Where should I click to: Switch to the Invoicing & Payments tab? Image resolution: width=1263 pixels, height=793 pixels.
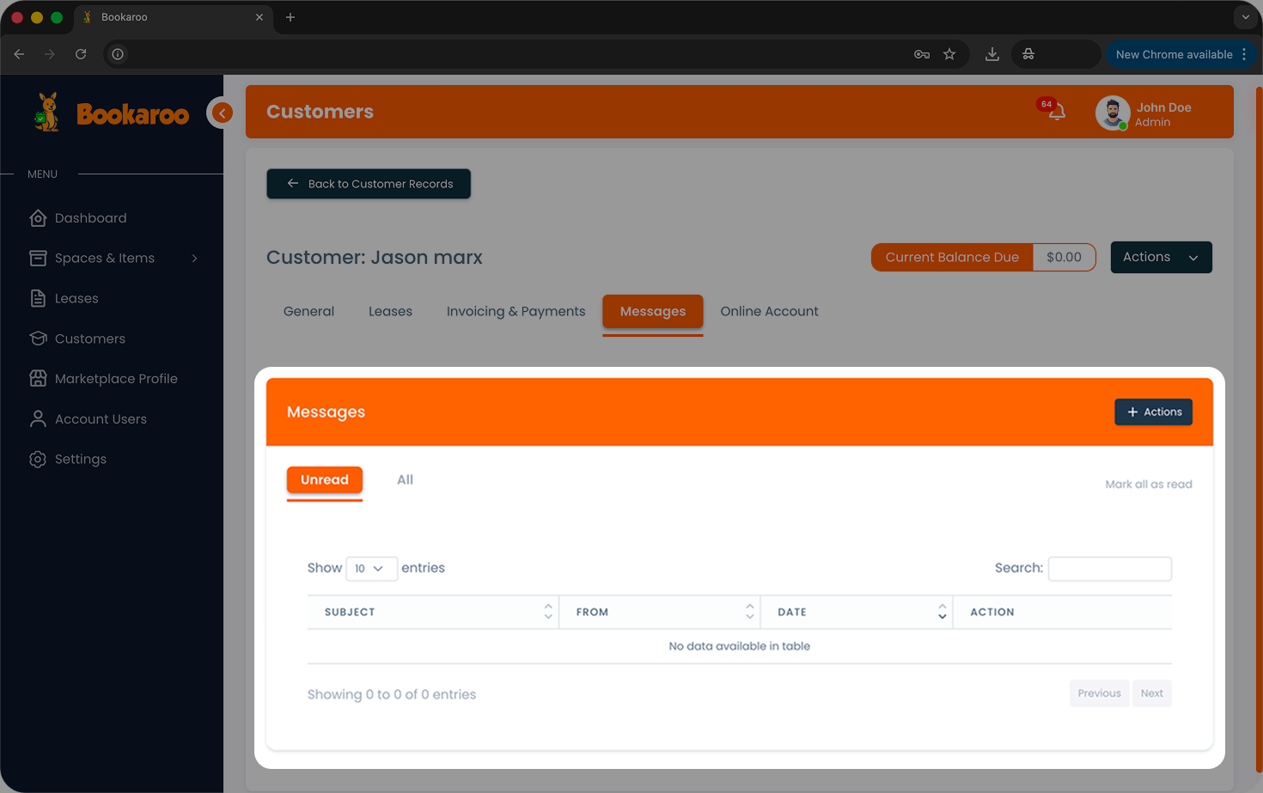point(516,311)
